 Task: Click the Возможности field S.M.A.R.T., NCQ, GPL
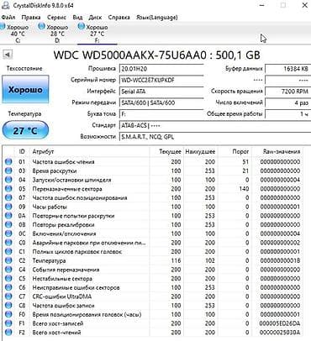pos(215,137)
